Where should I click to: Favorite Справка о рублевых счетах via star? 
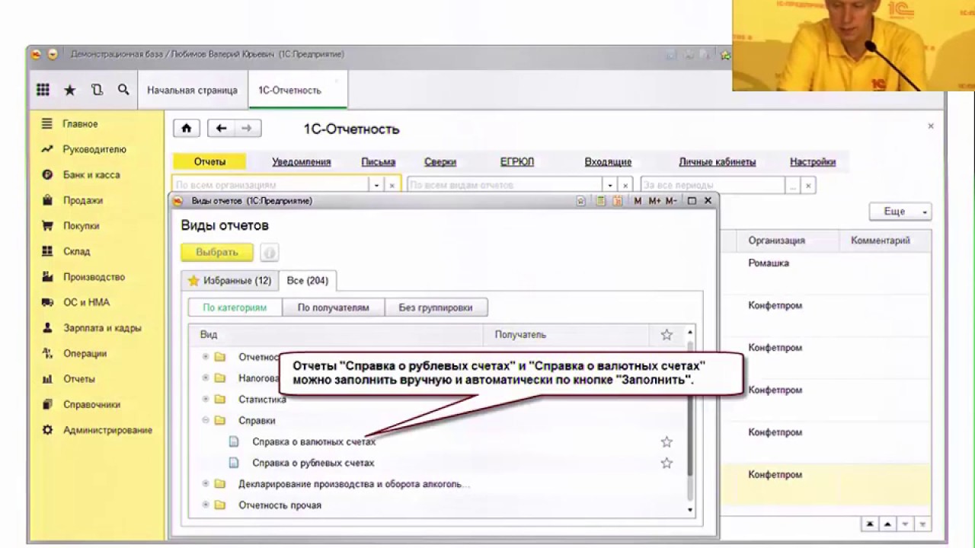tap(667, 463)
